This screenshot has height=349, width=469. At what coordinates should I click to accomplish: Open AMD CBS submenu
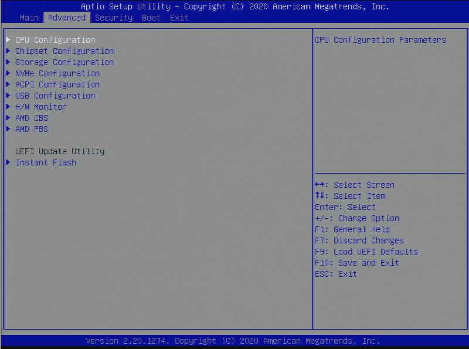tap(32, 118)
